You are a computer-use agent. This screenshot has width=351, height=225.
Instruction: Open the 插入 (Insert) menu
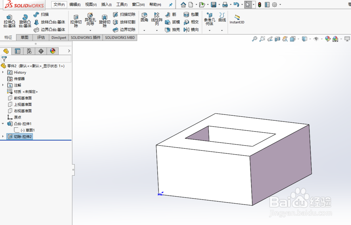pyautogui.click(x=106, y=4)
